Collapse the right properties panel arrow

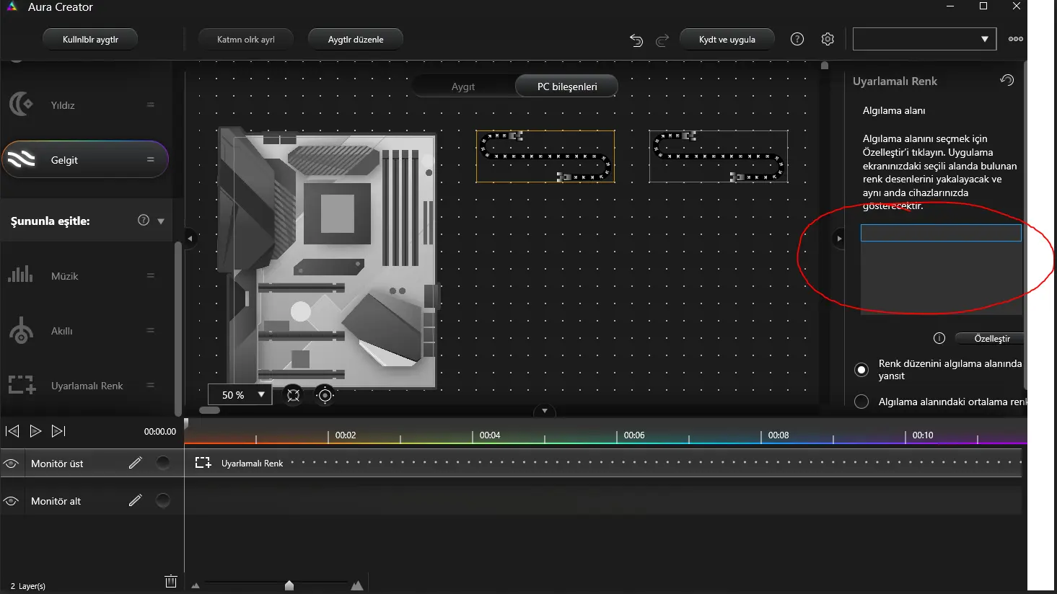tap(838, 238)
